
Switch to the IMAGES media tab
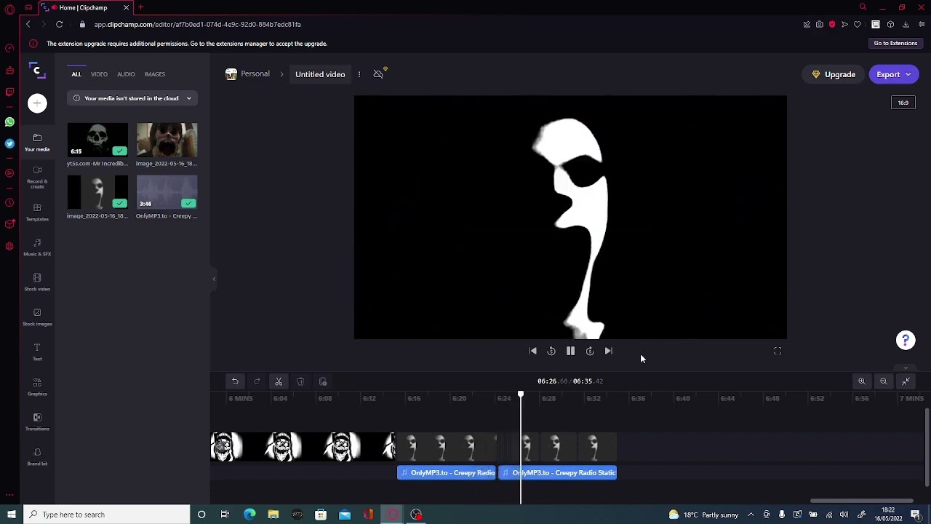(154, 74)
